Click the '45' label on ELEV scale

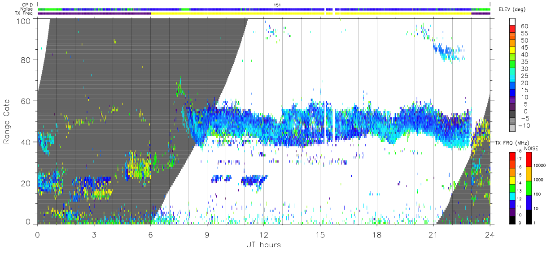coord(524,47)
